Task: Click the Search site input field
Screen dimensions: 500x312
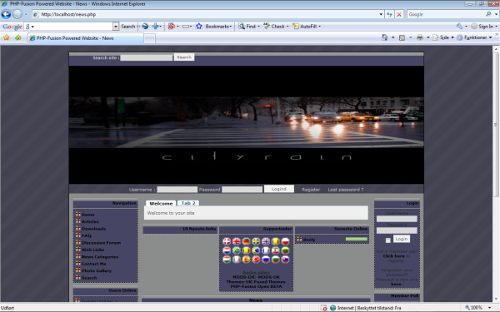Action: point(147,57)
